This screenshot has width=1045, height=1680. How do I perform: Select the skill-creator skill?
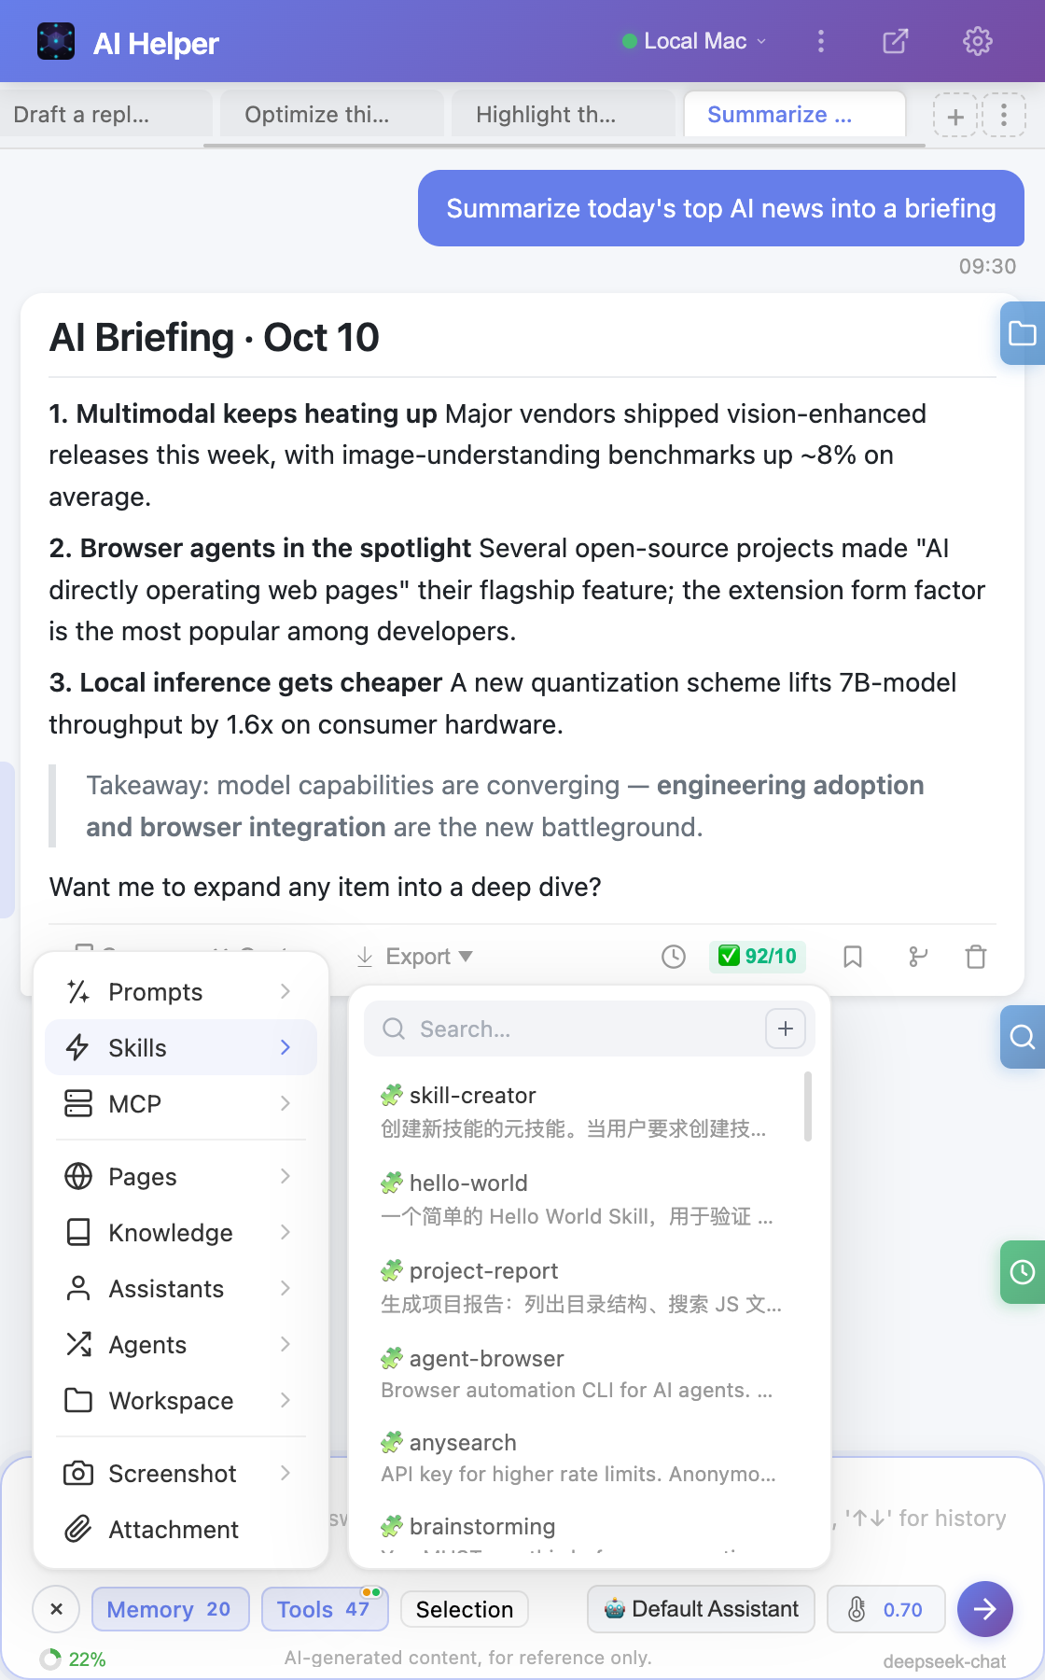click(x=581, y=1111)
